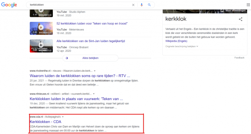
Task: Open '52 kerkklokken luiden voor teken van hoop' link
Action: tap(92, 23)
